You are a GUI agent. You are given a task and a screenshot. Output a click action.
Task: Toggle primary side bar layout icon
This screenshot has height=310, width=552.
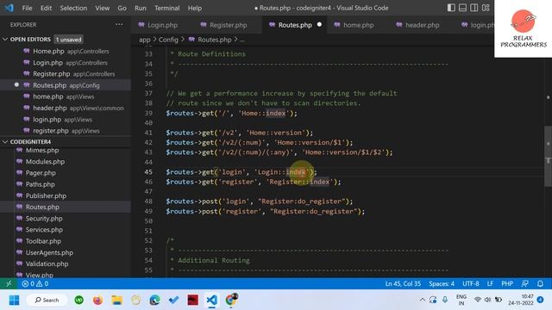point(451,8)
